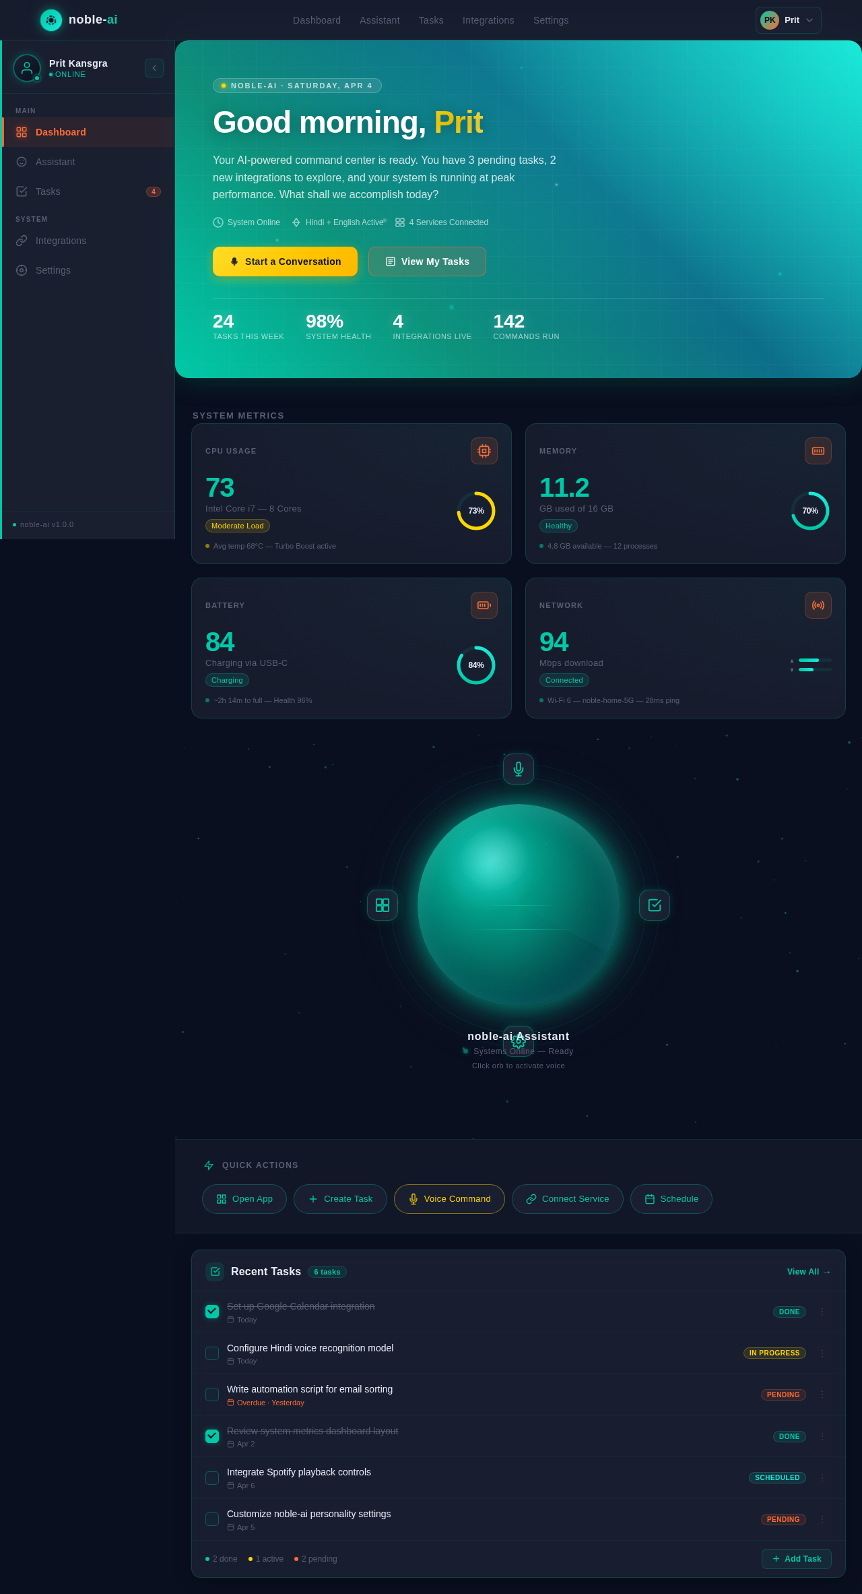Click the noble-ai logo icon
This screenshot has width=862, height=1594.
[x=51, y=20]
